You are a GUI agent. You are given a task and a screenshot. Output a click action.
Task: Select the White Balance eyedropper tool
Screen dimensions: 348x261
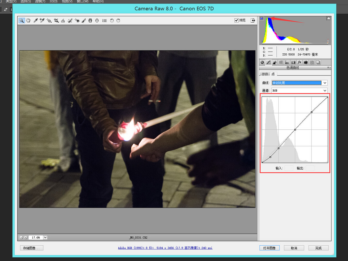point(35,21)
